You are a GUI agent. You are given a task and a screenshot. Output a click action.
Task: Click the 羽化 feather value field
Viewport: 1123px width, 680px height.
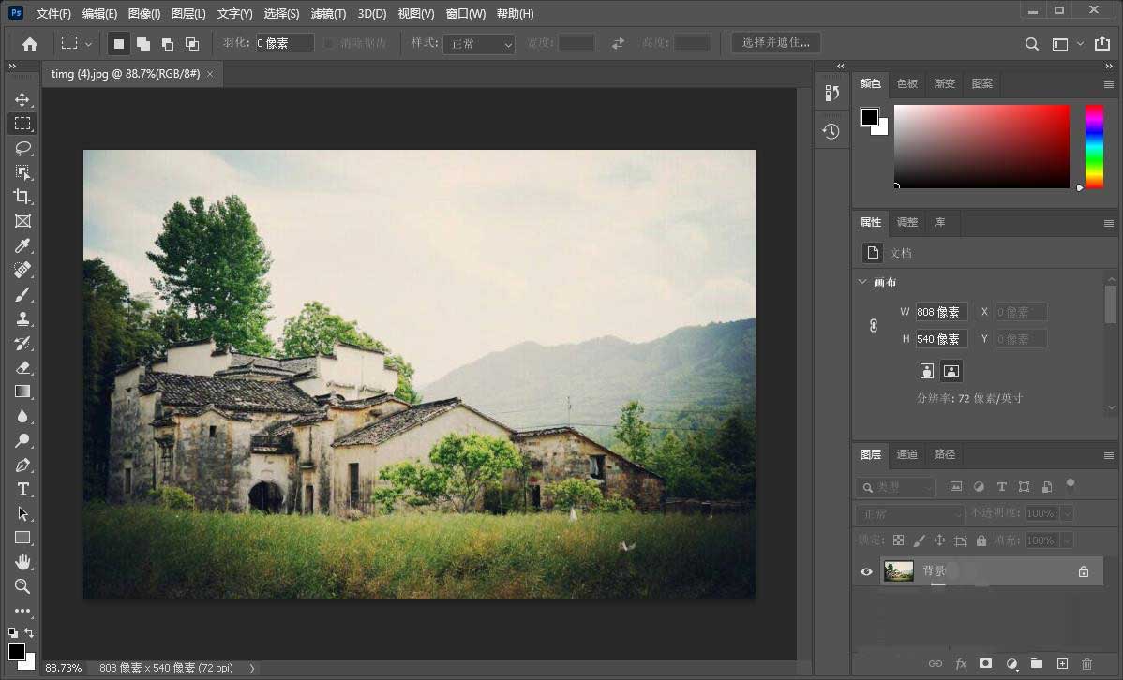pyautogui.click(x=284, y=43)
